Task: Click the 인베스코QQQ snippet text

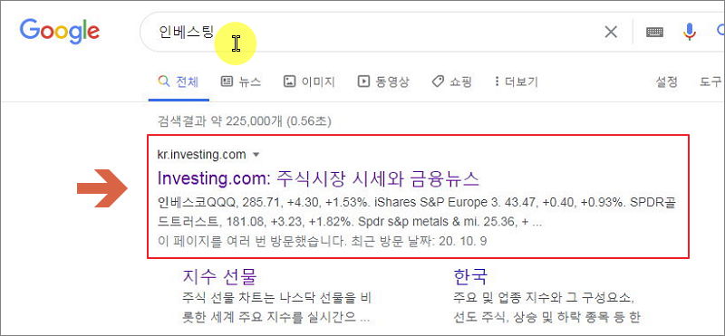Action: coord(418,212)
